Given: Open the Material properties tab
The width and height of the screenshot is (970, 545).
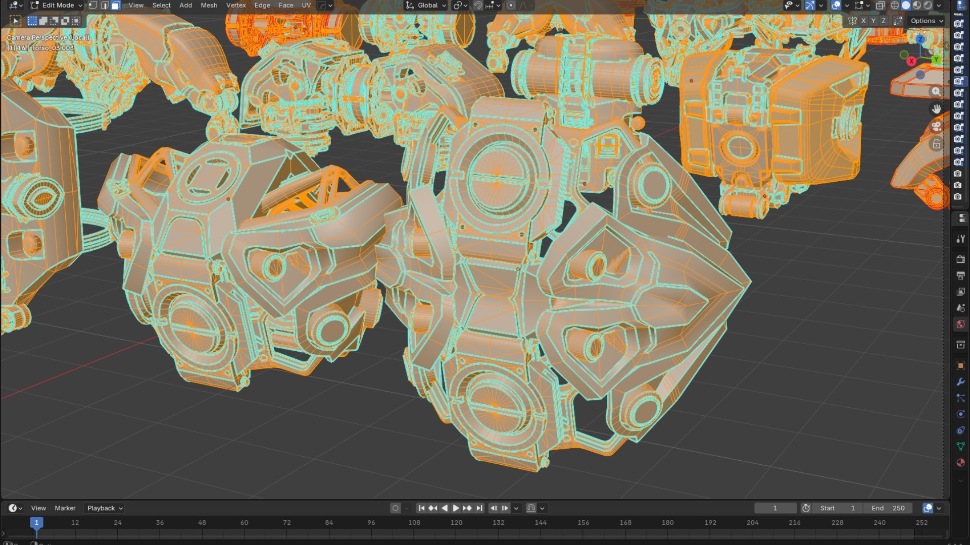Looking at the screenshot, I should click(x=960, y=462).
